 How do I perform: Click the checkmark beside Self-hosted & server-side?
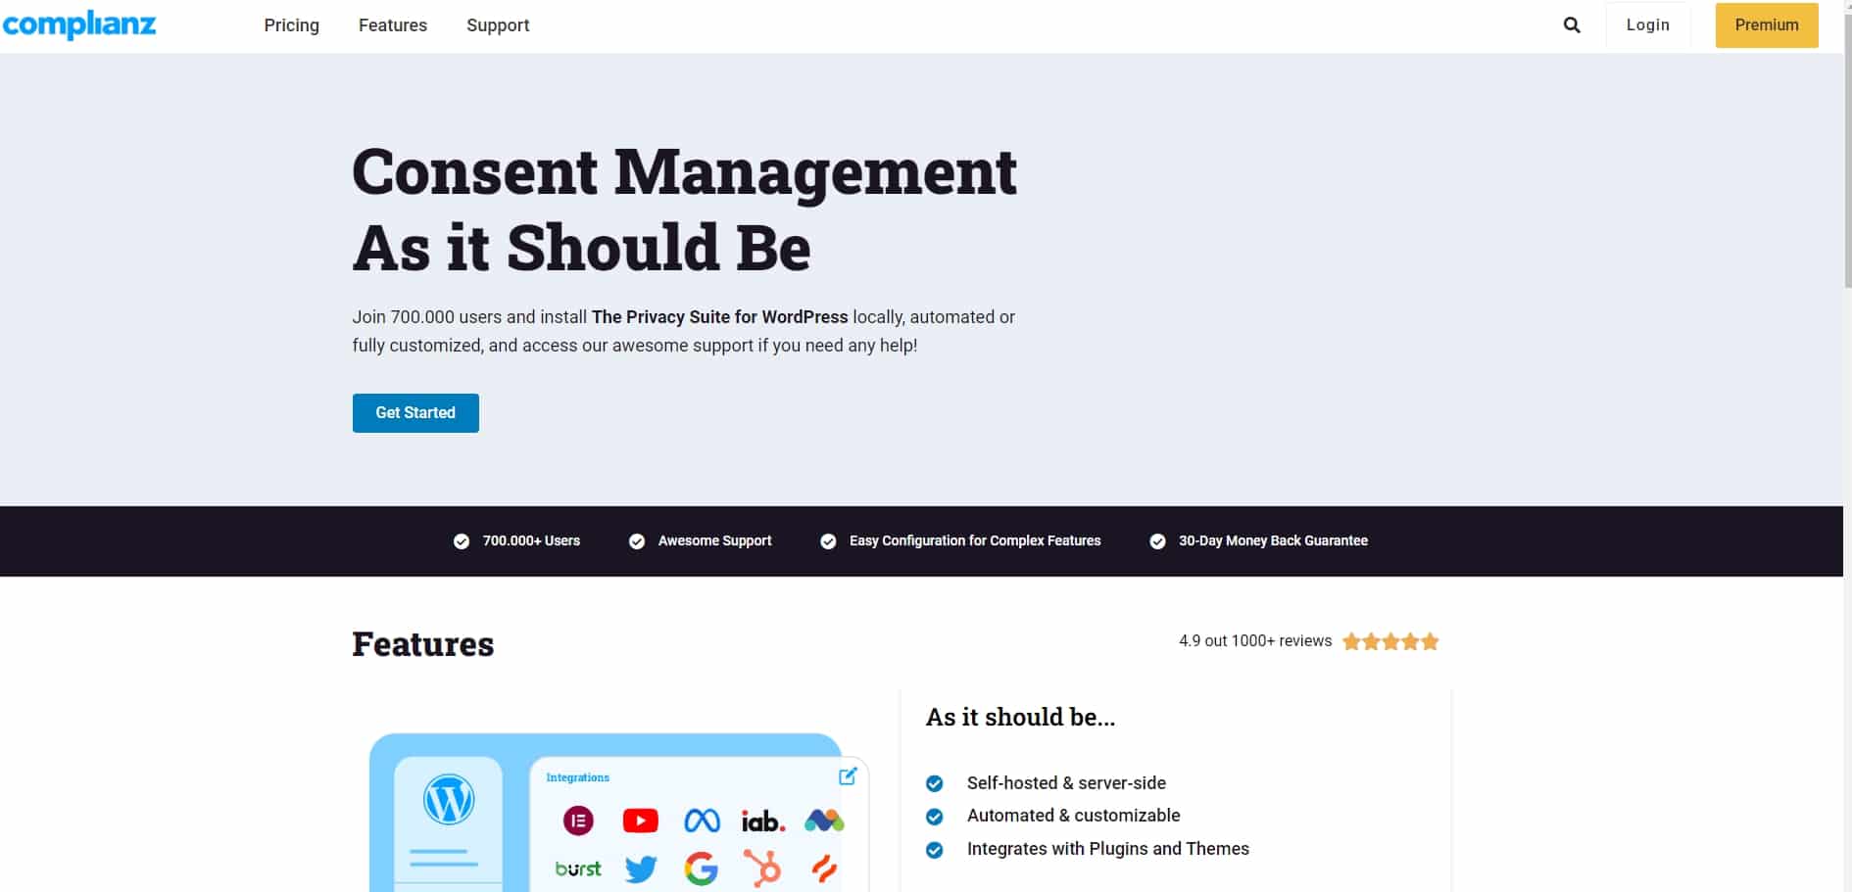pyautogui.click(x=935, y=783)
